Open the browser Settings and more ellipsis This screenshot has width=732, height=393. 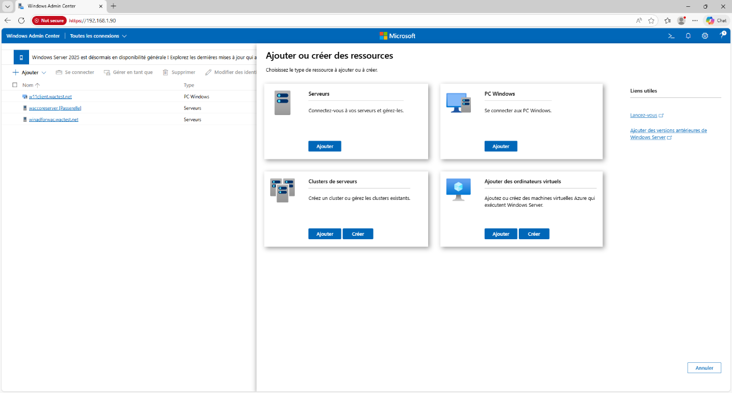tap(695, 21)
